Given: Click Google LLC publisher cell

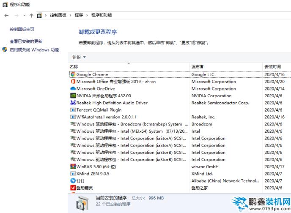Looking at the screenshot, I should coord(203,74).
